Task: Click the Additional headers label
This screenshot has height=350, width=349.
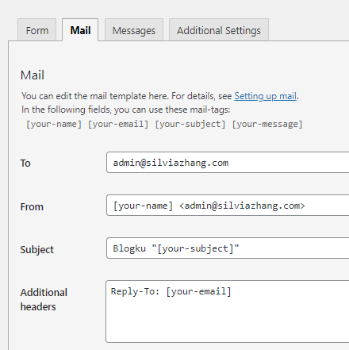Action: point(44,299)
